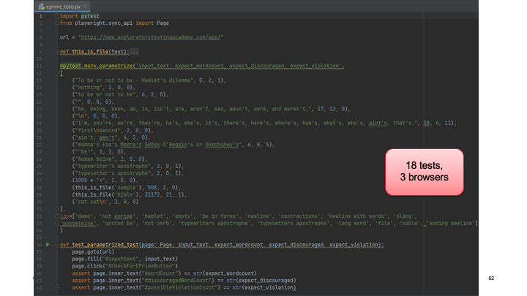This screenshot has height=296, width=527.
Task: Click the 'ids' keyword argument on line 32
Action: [x=64, y=216]
